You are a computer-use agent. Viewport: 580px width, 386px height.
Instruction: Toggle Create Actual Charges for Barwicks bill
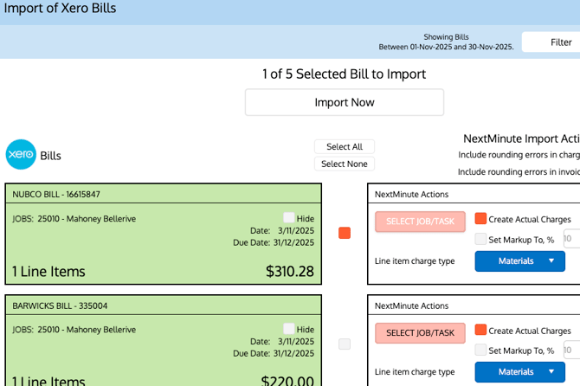coord(480,330)
